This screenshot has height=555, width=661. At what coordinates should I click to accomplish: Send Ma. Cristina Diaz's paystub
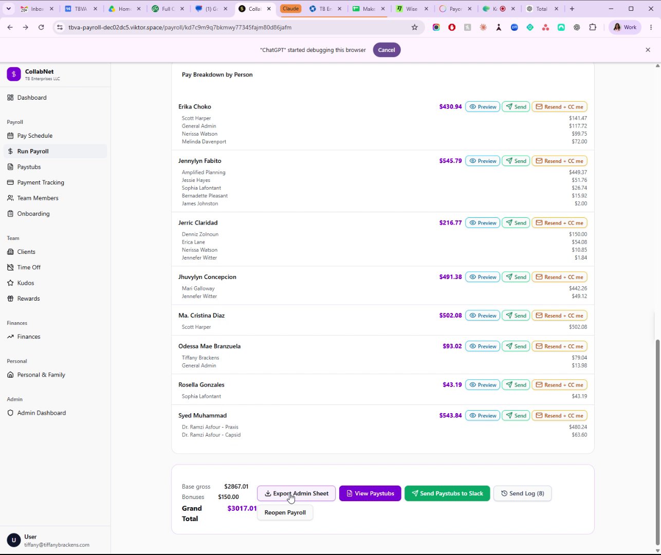pos(516,316)
